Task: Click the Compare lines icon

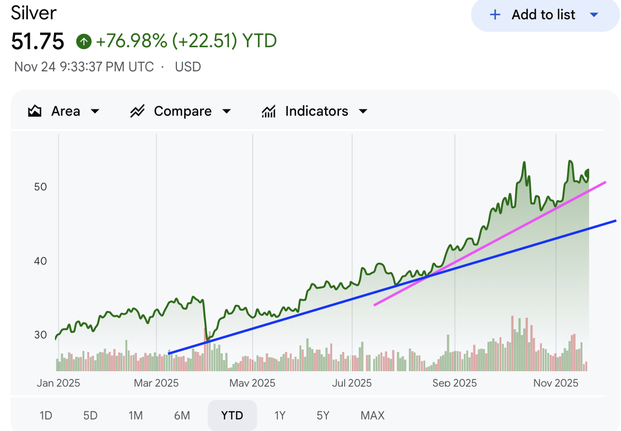Action: tap(137, 111)
